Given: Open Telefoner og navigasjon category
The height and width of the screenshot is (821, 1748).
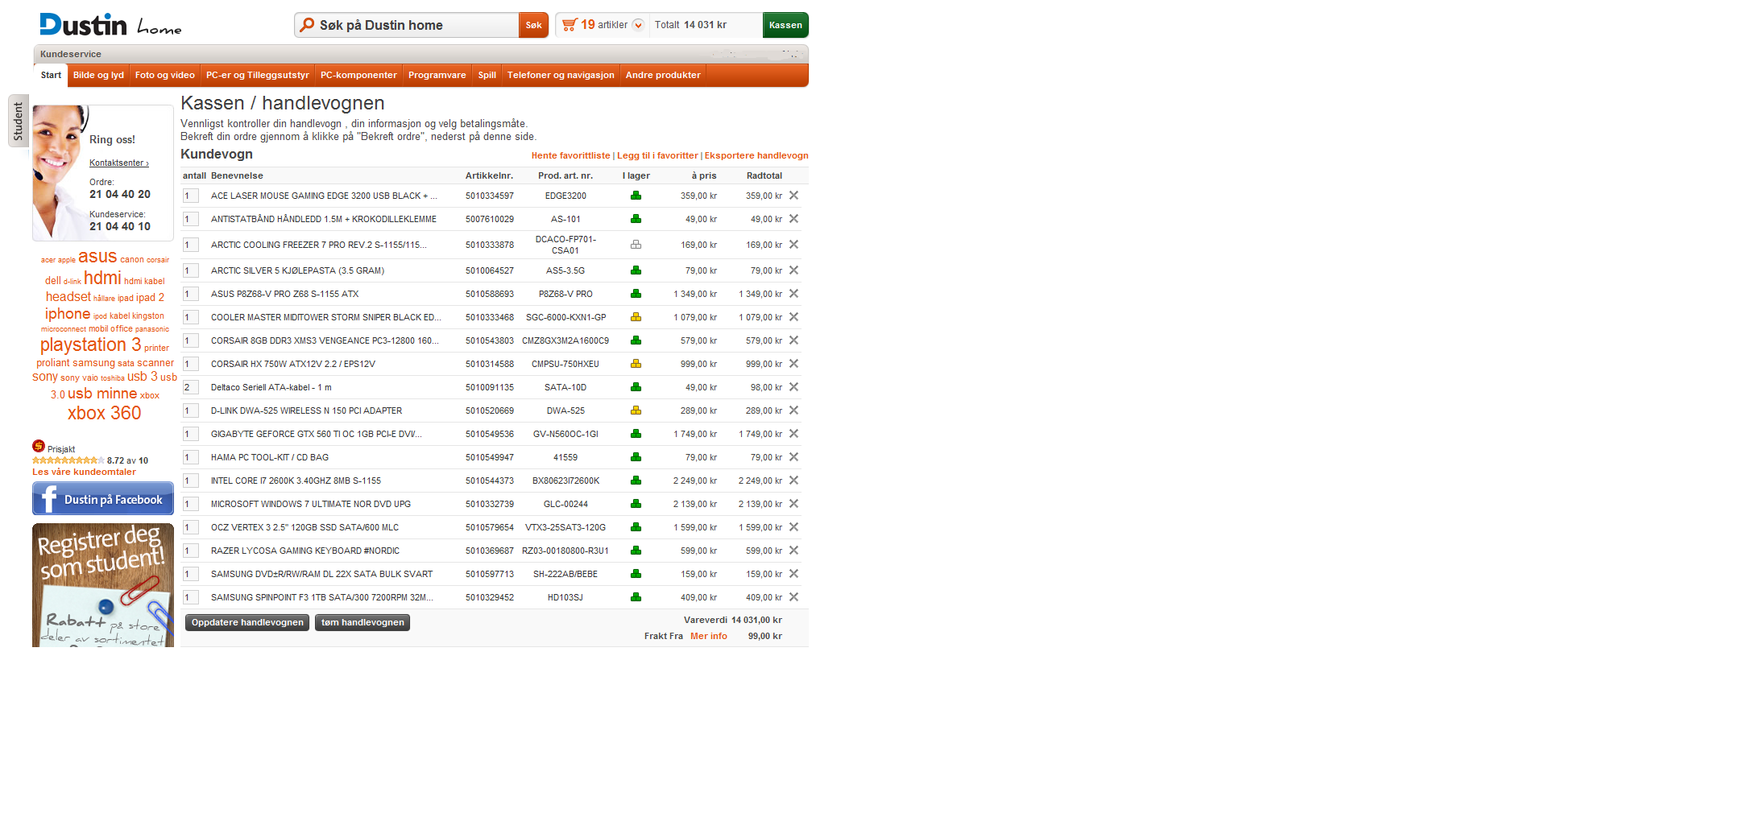Looking at the screenshot, I should pos(561,75).
